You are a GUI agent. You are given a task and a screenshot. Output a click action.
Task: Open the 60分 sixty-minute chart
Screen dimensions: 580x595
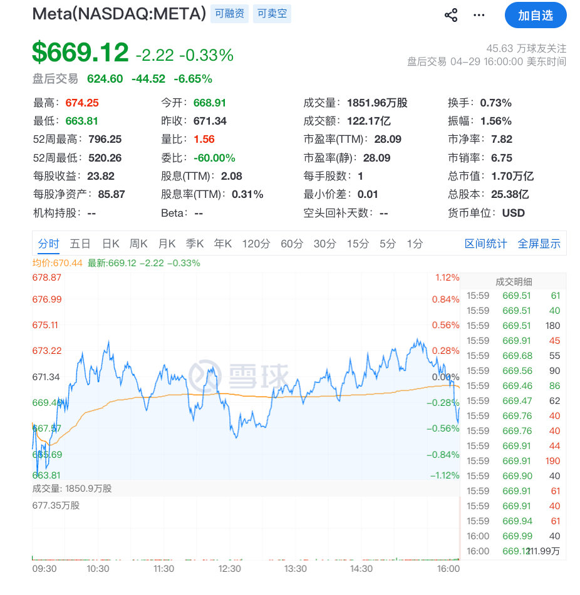click(x=291, y=244)
